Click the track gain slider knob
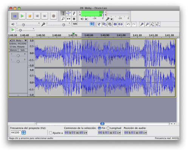Screen dimensions: 189x152 pos(18,56)
